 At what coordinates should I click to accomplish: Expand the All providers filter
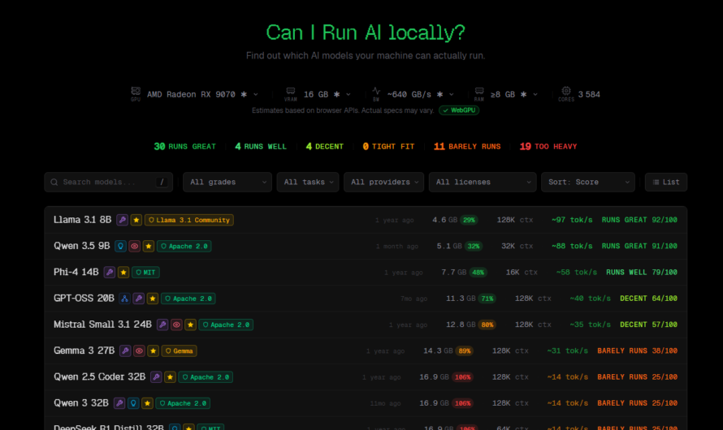coord(383,183)
